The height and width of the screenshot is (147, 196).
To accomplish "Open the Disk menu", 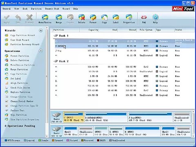I will click(x=25, y=9).
